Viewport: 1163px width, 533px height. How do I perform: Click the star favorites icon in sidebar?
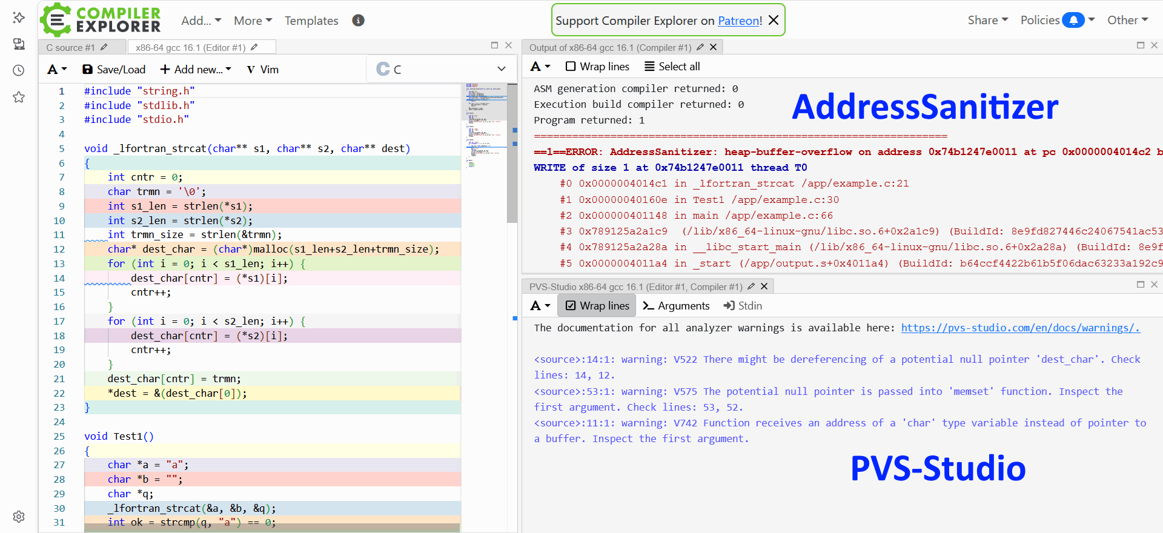[x=19, y=97]
